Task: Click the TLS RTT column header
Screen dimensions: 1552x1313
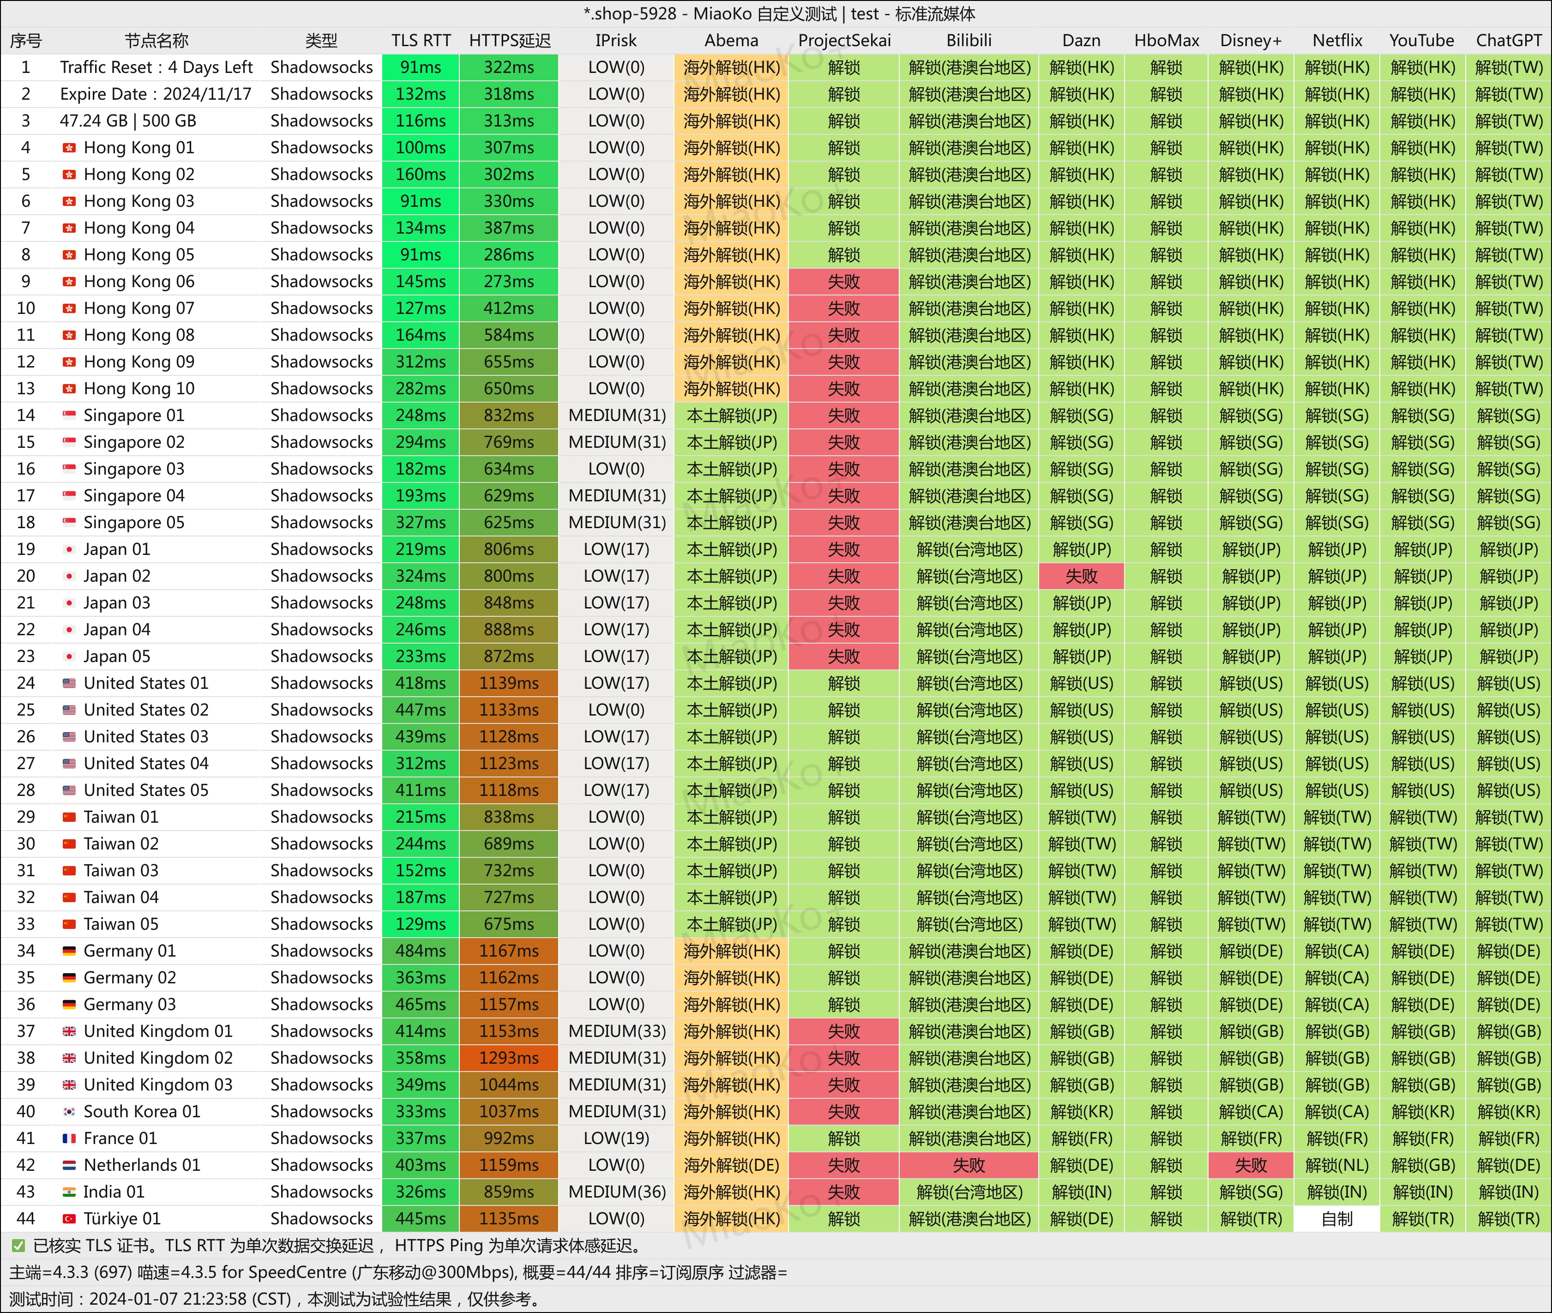Action: click(x=421, y=41)
